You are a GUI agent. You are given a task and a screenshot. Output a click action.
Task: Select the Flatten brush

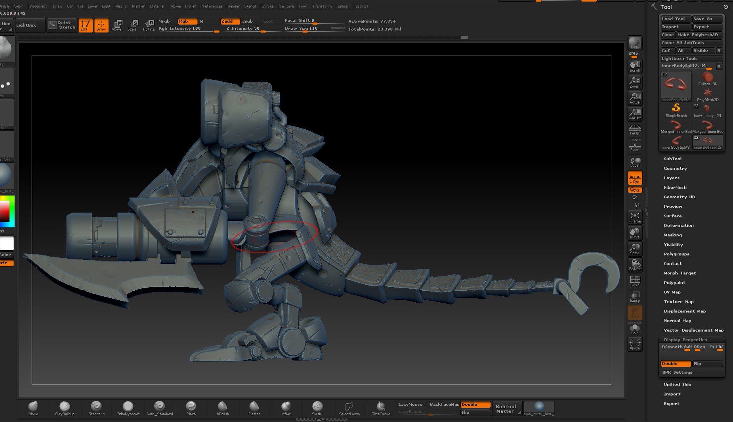[x=254, y=408]
